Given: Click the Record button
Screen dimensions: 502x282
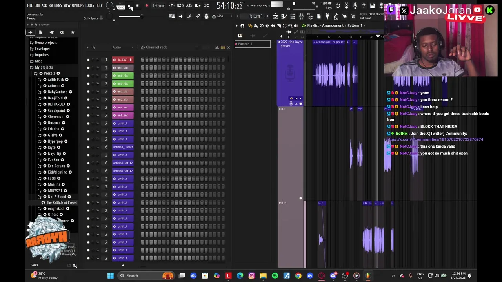Looking at the screenshot, I should click(146, 6).
